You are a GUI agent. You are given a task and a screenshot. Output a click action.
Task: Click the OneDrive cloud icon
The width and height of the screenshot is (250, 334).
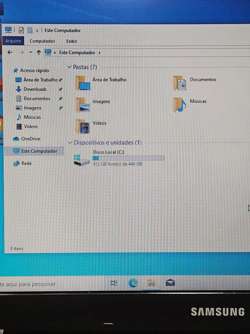[16, 139]
